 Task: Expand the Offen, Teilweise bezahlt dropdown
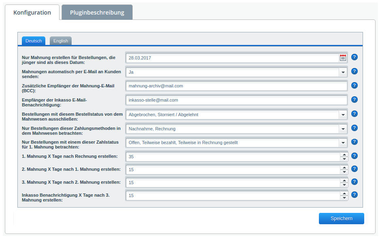(x=343, y=143)
